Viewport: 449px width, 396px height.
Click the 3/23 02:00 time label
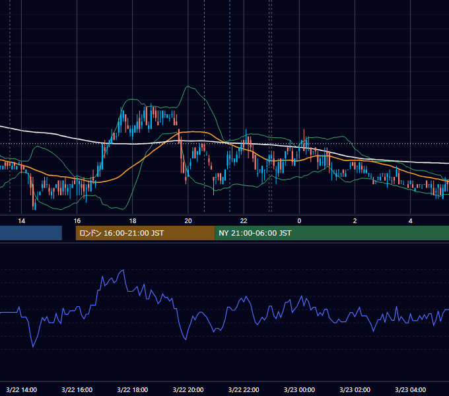355,389
